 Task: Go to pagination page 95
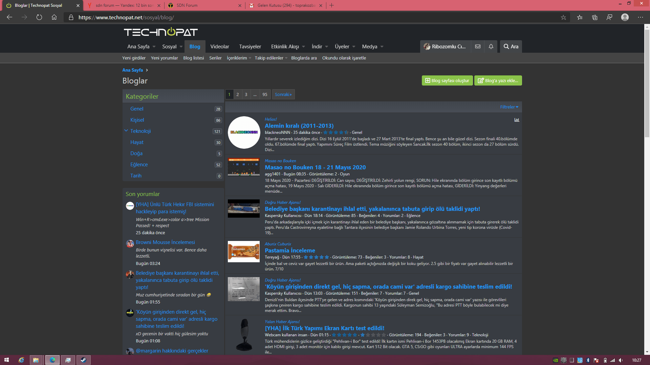tap(265, 94)
